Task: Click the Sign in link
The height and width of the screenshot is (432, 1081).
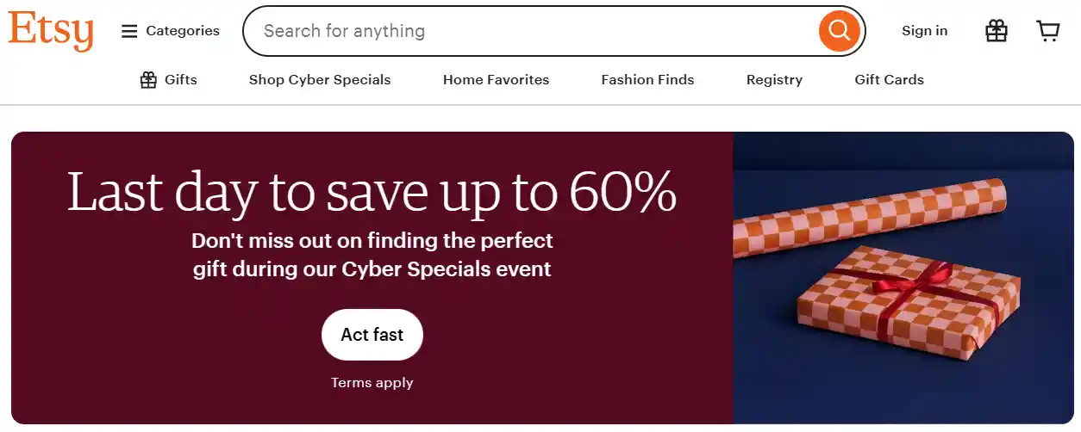Action: click(x=924, y=31)
